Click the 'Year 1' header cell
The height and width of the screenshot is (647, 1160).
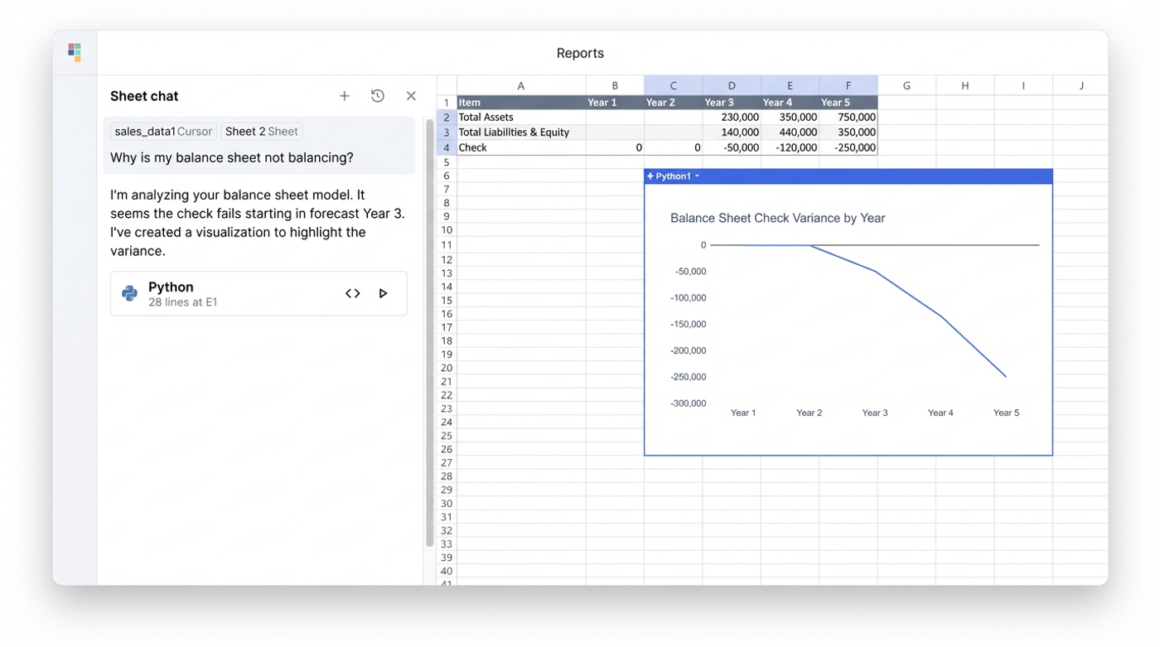point(615,103)
